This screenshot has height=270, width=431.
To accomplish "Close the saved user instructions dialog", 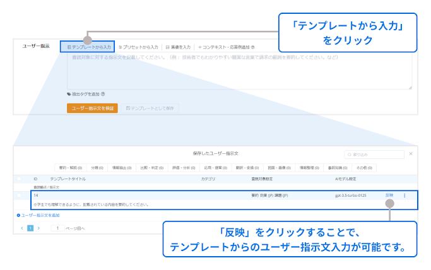I will (411, 153).
